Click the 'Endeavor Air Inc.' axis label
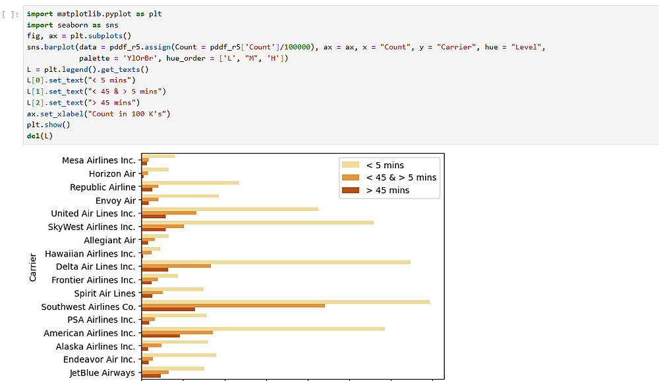Image resolution: width=659 pixels, height=381 pixels. coord(100,359)
